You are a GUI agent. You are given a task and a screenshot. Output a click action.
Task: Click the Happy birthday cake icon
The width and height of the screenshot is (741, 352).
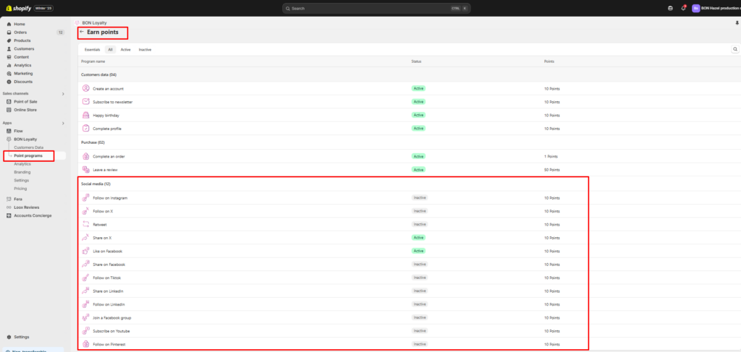tap(85, 115)
